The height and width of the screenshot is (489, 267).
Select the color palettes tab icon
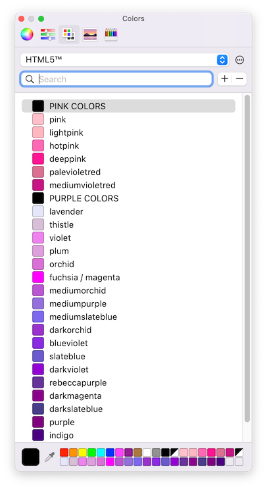coord(69,34)
